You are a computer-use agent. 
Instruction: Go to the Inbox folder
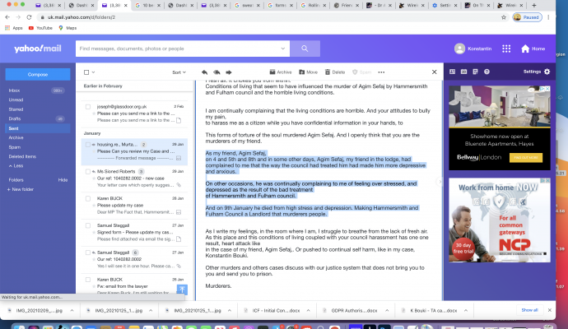pos(14,90)
